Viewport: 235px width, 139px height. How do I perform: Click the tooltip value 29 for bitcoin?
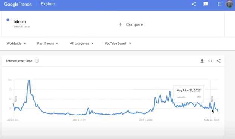point(199,97)
